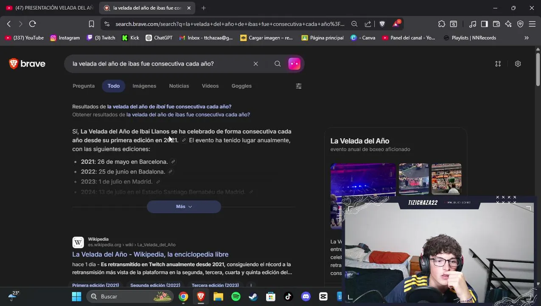The width and height of the screenshot is (541, 306).
Task: Open the Cargar imagen bookmark
Action: tap(266, 38)
